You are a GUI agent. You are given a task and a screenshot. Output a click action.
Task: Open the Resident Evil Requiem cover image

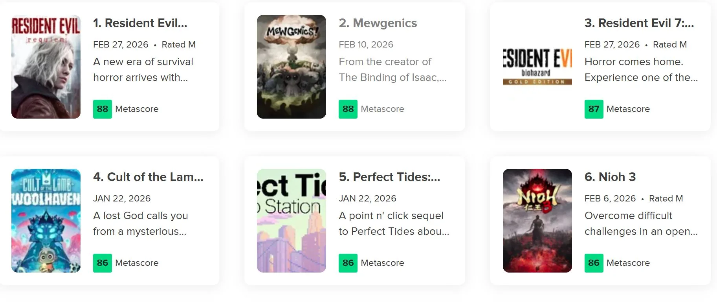[46, 67]
